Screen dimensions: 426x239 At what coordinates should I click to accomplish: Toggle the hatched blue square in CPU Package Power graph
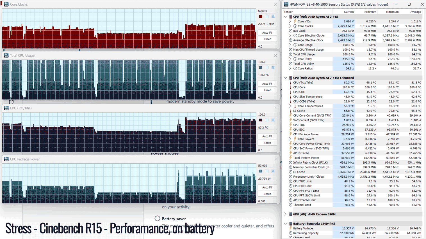tap(273, 171)
